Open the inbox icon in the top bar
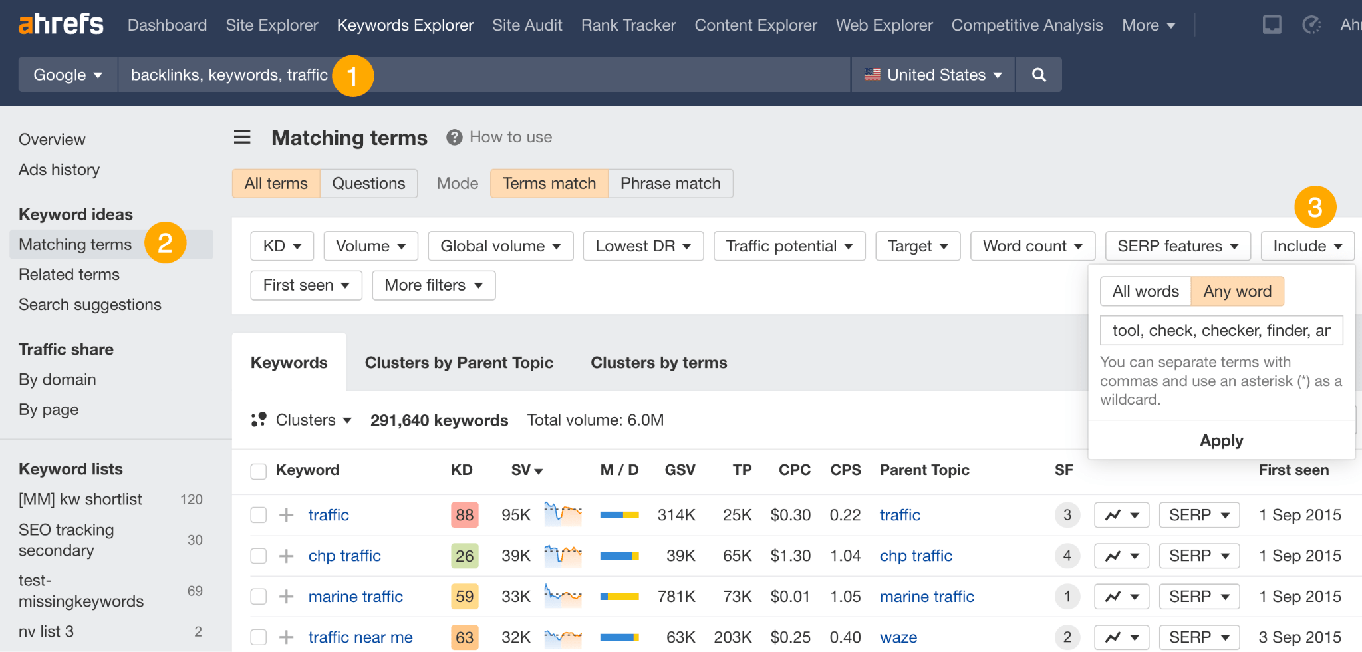 tap(1272, 24)
